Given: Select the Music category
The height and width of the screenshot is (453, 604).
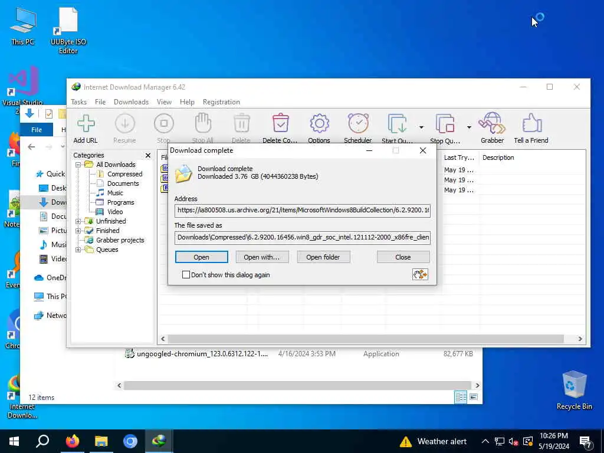Looking at the screenshot, I should [115, 193].
